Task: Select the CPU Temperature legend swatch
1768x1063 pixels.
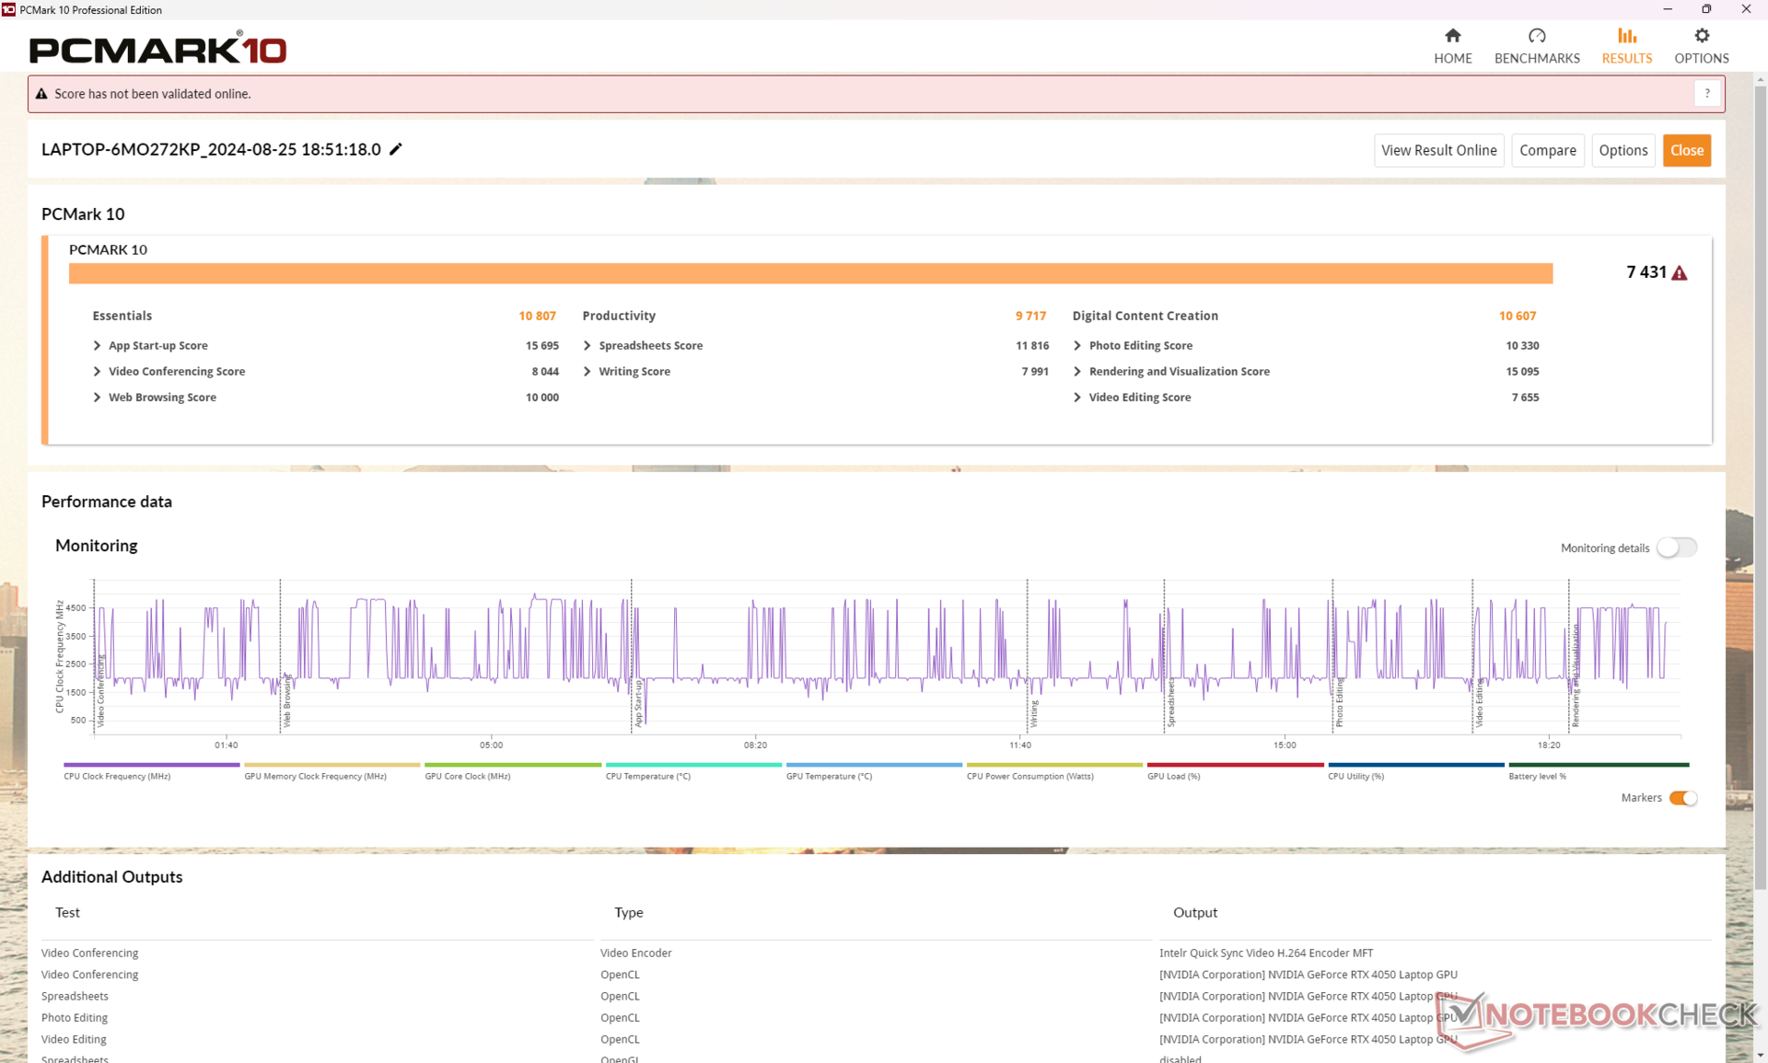Action: 692,765
